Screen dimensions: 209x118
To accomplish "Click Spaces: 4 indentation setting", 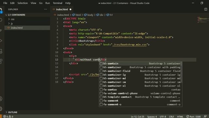I will (x=152, y=117).
